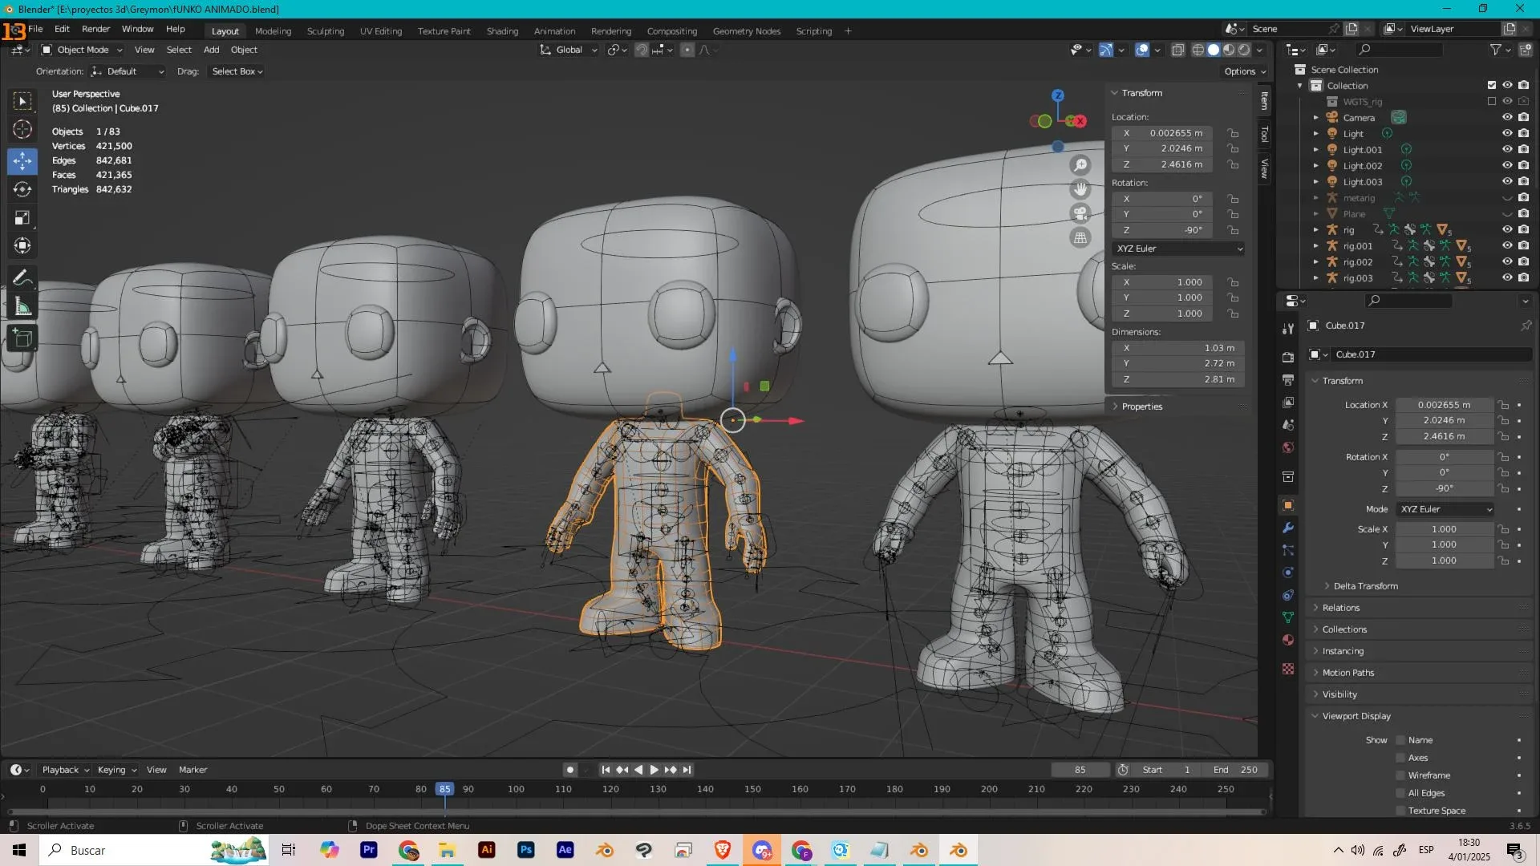This screenshot has width=1540, height=866.
Task: Activate the Rotate tool
Action: (22, 189)
